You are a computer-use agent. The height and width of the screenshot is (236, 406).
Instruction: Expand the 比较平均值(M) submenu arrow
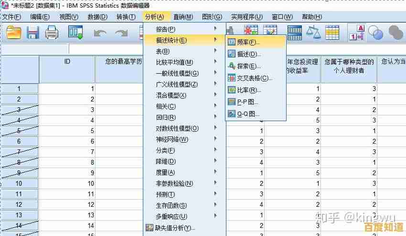[x=215, y=62]
